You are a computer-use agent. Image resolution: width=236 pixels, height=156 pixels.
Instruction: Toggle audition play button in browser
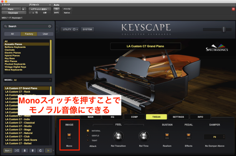click(x=48, y=150)
